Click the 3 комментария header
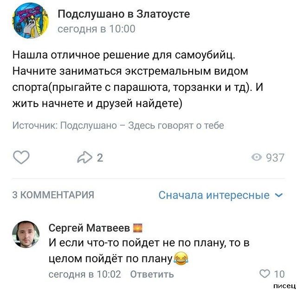The height and width of the screenshot is (290, 297). click(53, 195)
